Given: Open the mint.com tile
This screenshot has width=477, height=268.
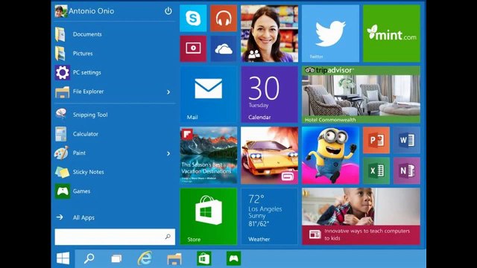Looking at the screenshot, I should point(391,33).
